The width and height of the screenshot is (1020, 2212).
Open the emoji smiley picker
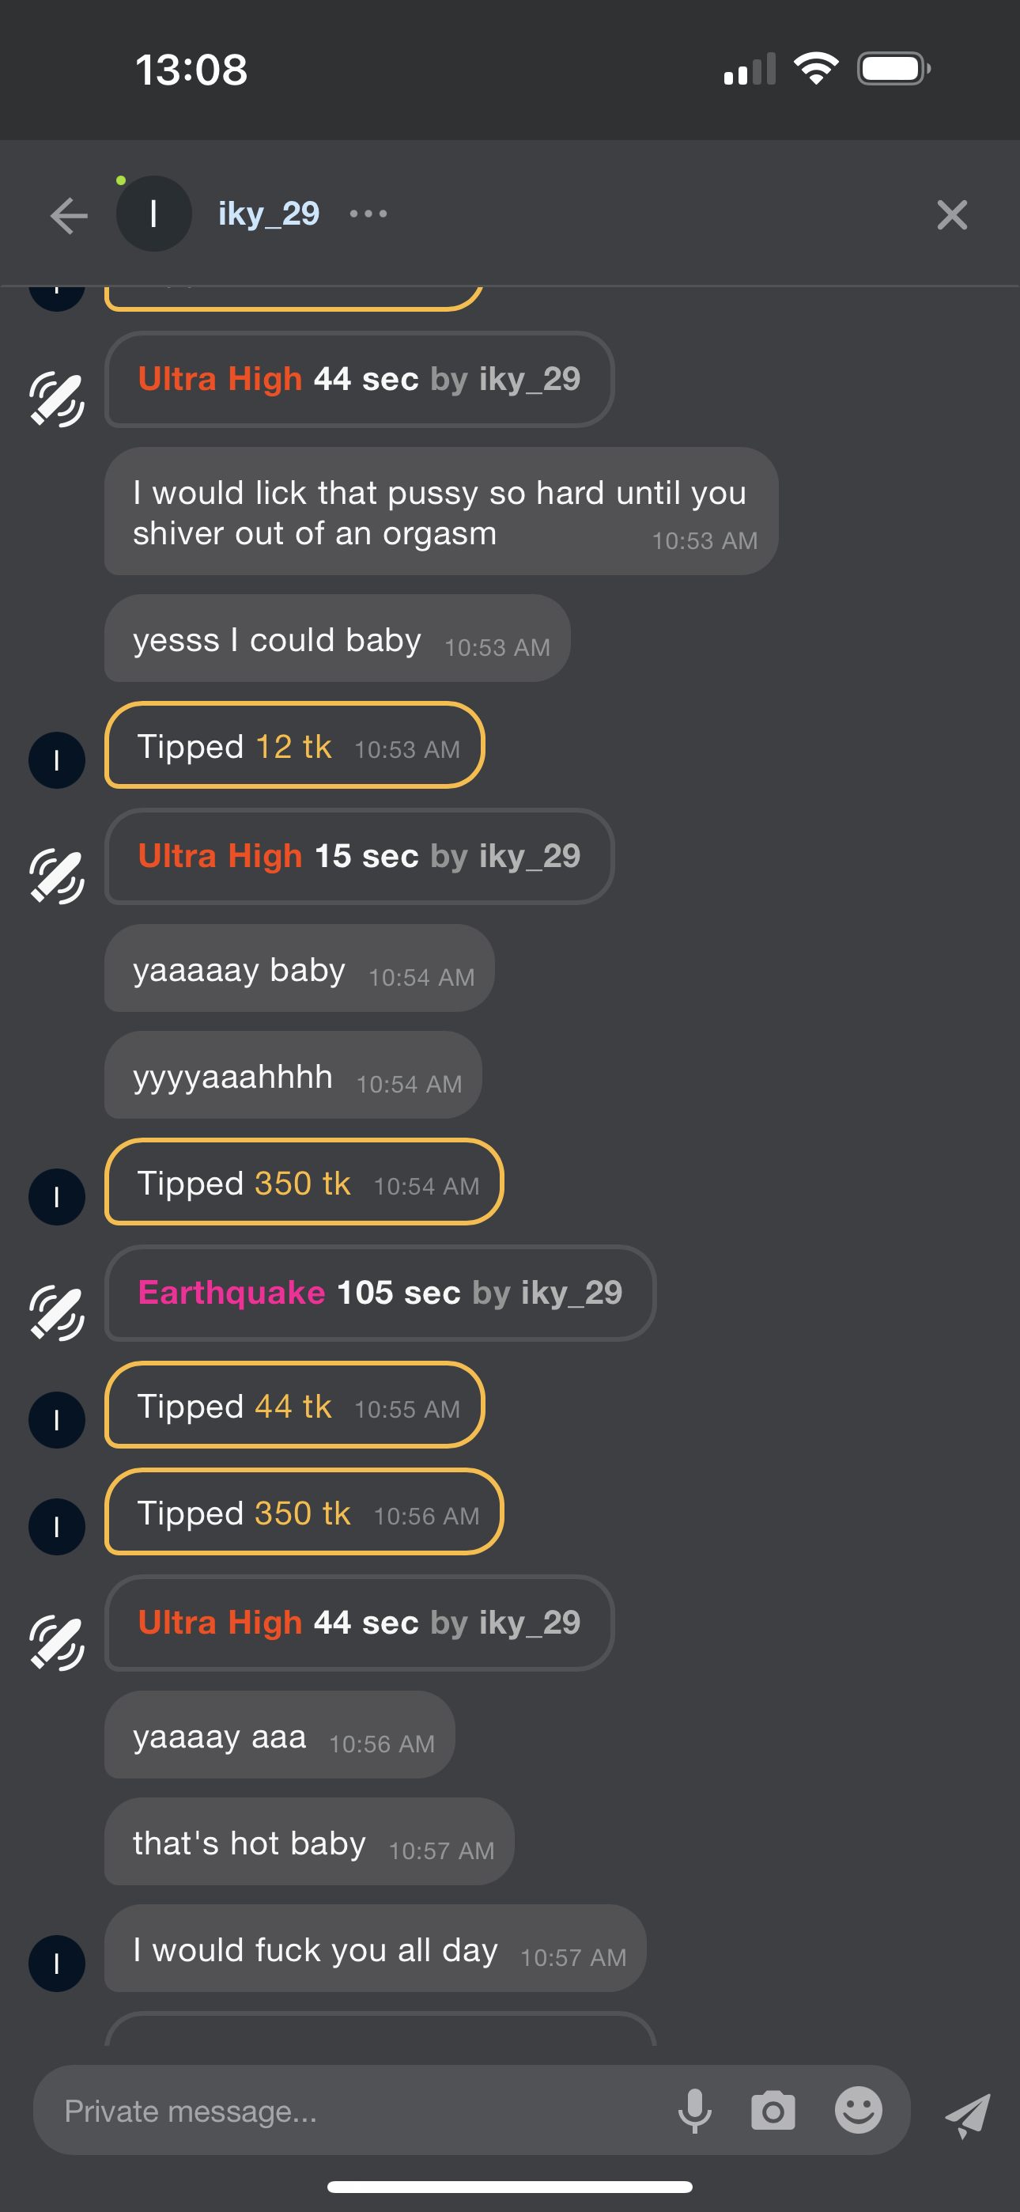click(858, 2111)
